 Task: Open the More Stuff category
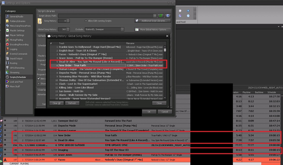click(x=15, y=87)
